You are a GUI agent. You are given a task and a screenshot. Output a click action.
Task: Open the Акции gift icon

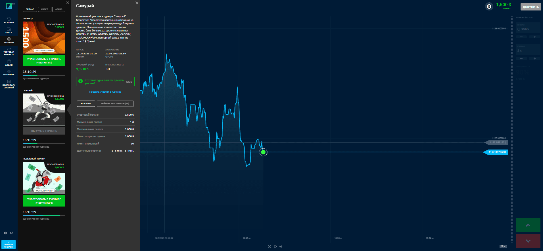click(x=9, y=63)
